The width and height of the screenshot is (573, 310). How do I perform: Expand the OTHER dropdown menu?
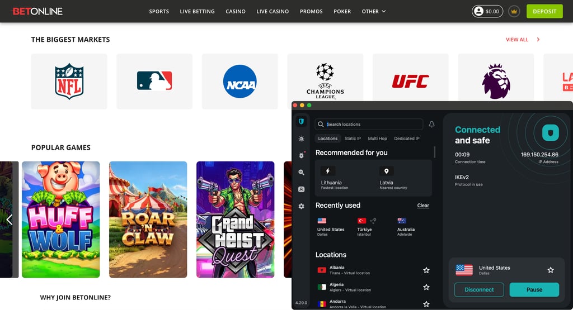(x=373, y=11)
